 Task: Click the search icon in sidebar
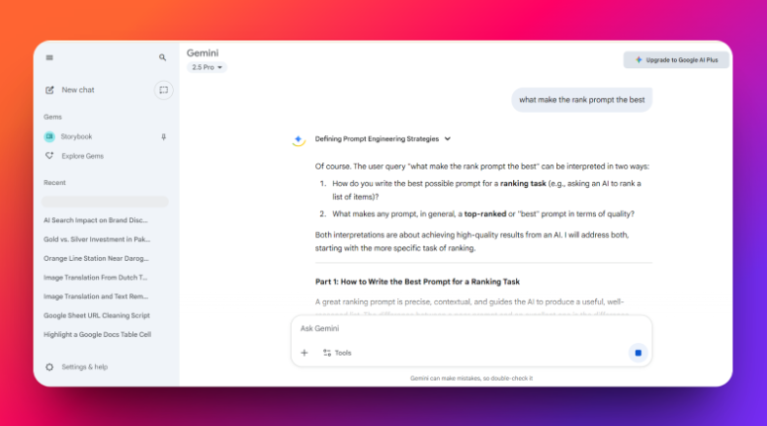(x=163, y=58)
